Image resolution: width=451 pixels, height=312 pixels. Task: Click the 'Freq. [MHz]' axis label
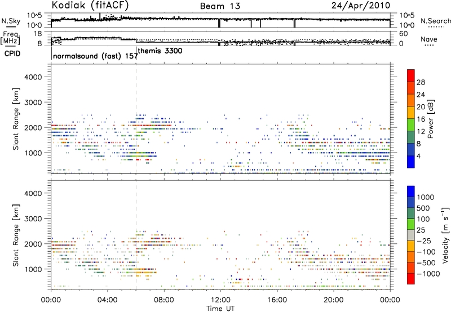click(x=10, y=38)
